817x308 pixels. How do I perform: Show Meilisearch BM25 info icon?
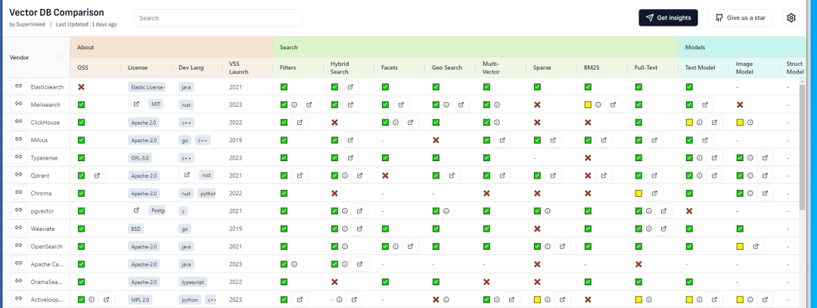[x=598, y=104]
